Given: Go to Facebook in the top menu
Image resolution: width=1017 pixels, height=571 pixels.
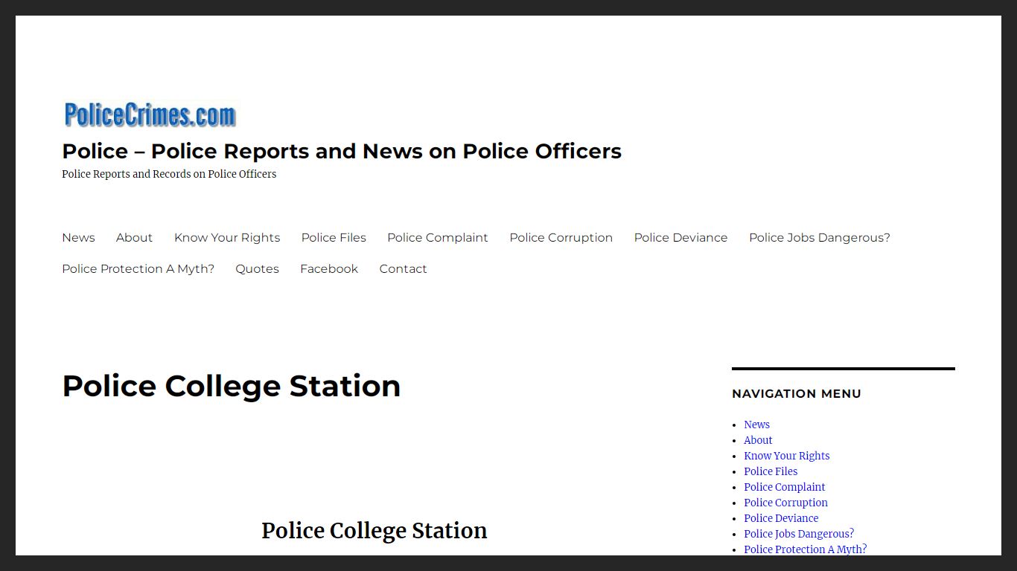Looking at the screenshot, I should (329, 269).
